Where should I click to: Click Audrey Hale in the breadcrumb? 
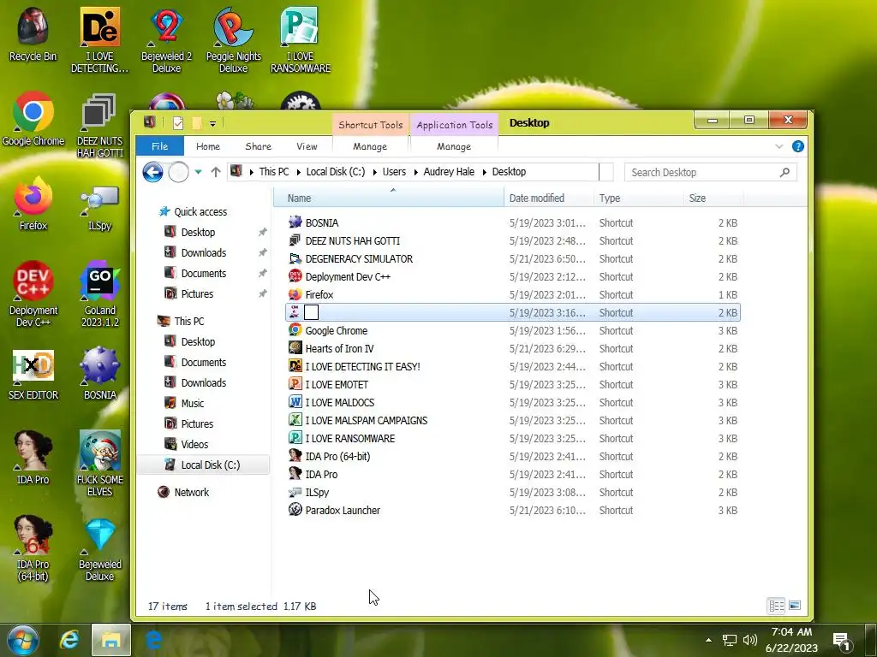pos(449,172)
